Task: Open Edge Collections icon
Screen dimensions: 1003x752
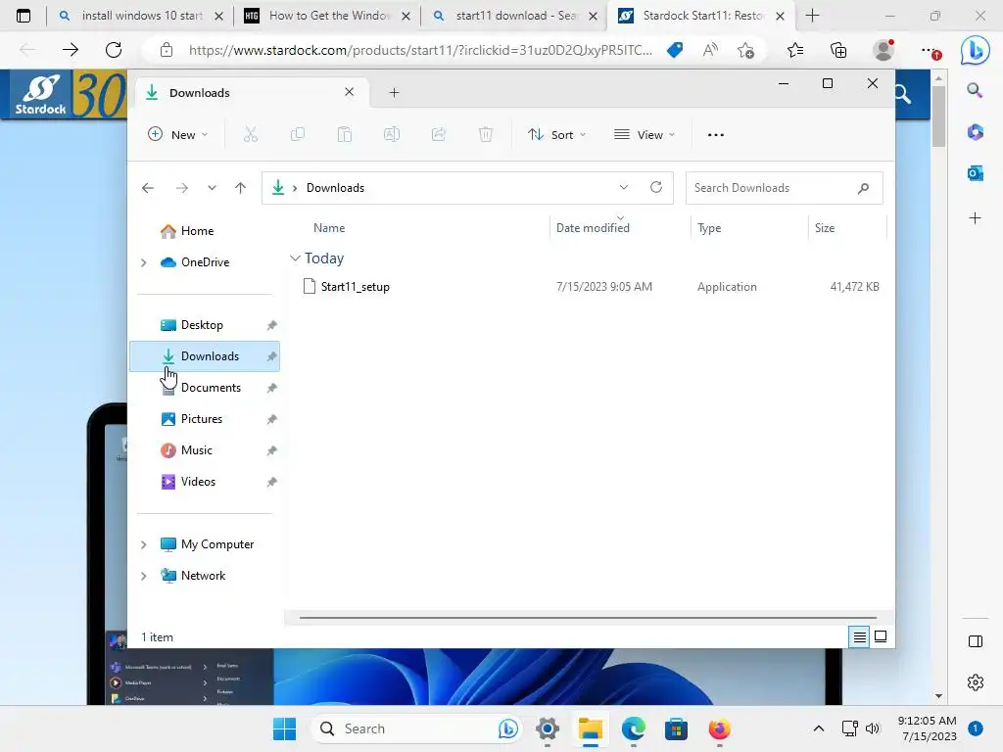Action: coord(838,50)
